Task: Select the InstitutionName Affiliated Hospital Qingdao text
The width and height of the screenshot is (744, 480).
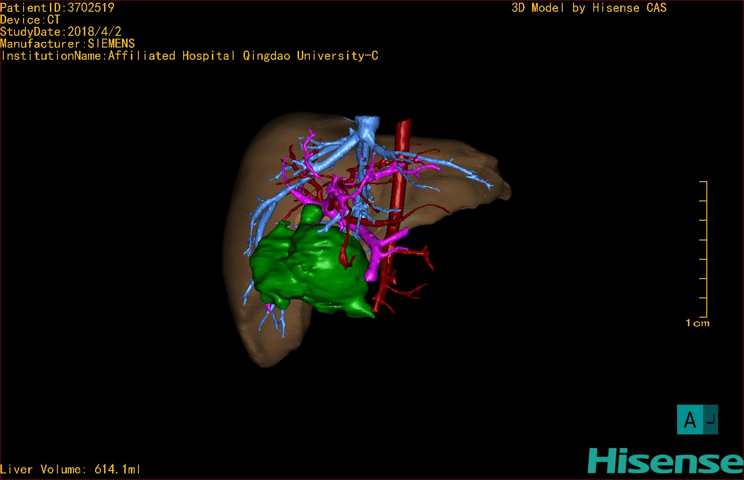Action: click(189, 56)
